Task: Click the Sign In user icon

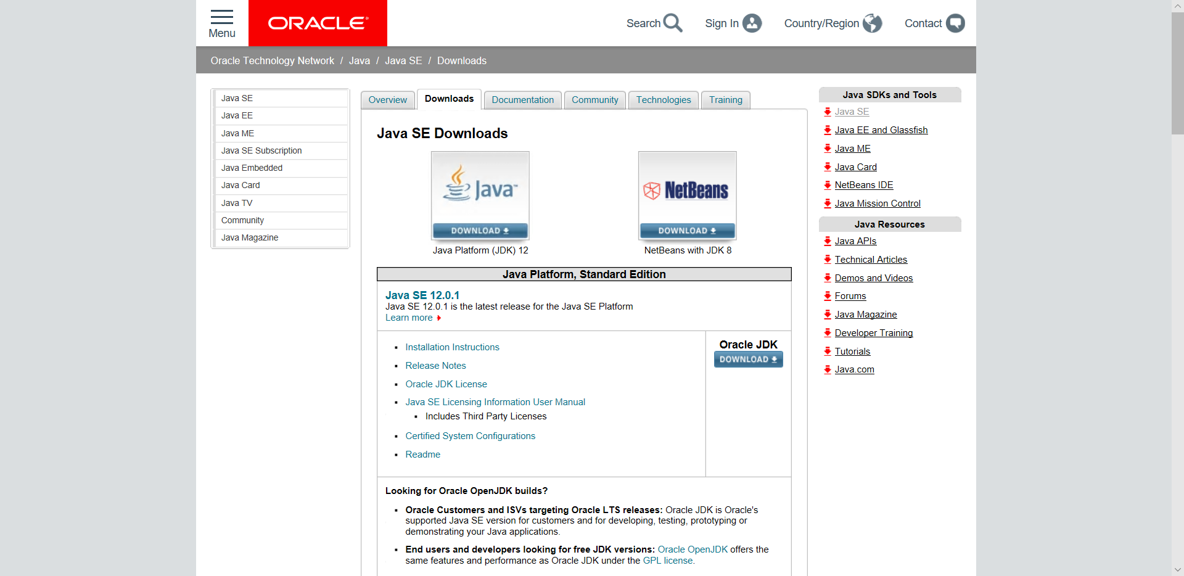Action: 752,23
